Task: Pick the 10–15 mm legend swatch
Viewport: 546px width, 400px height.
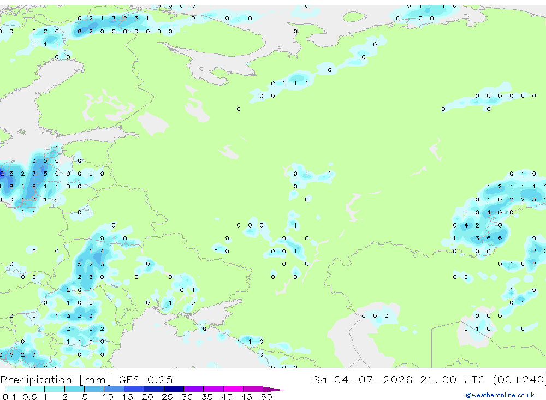Action: pos(114,389)
